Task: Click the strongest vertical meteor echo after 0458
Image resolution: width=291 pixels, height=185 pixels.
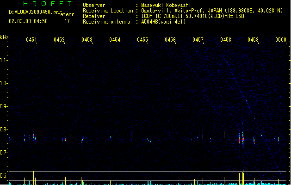Action: tap(243, 138)
